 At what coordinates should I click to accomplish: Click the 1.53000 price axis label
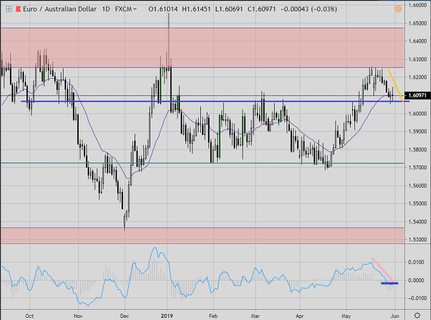click(x=417, y=240)
